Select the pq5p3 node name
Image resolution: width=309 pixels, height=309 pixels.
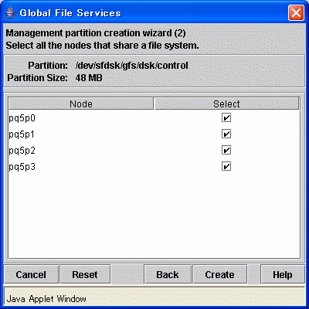22,167
